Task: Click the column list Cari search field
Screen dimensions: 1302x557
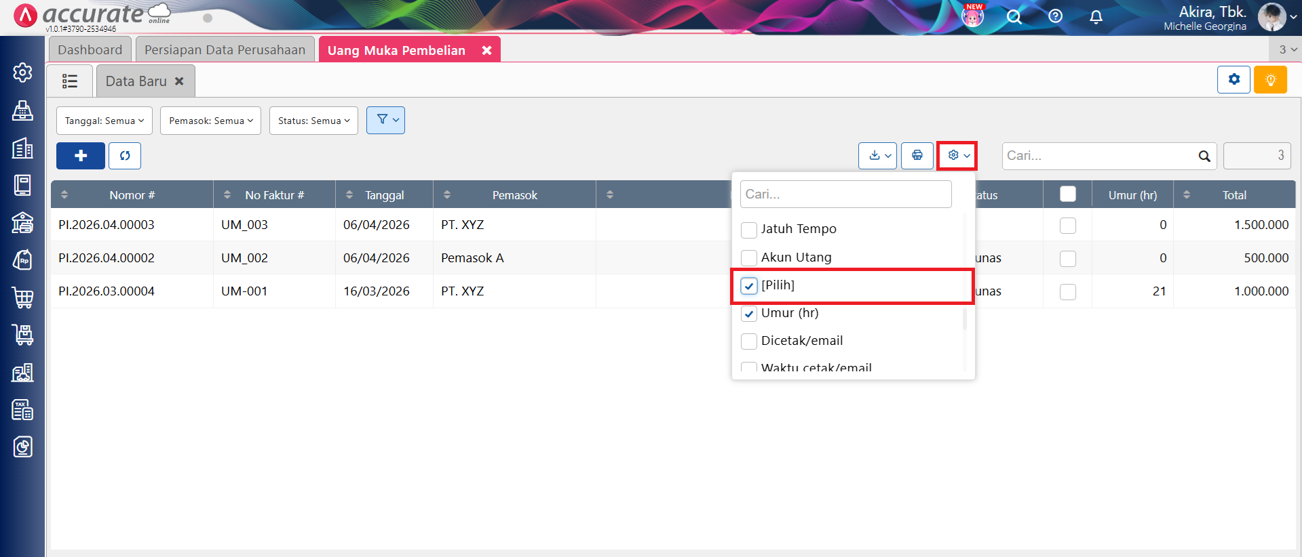Action: point(845,194)
